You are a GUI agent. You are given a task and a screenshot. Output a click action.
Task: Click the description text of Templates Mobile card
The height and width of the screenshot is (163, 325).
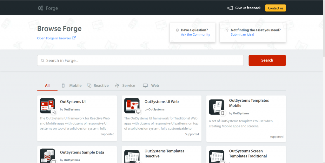(x=241, y=124)
